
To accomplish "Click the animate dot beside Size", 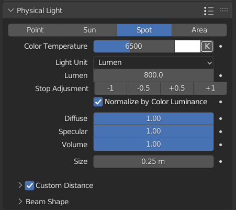I will [221, 162].
